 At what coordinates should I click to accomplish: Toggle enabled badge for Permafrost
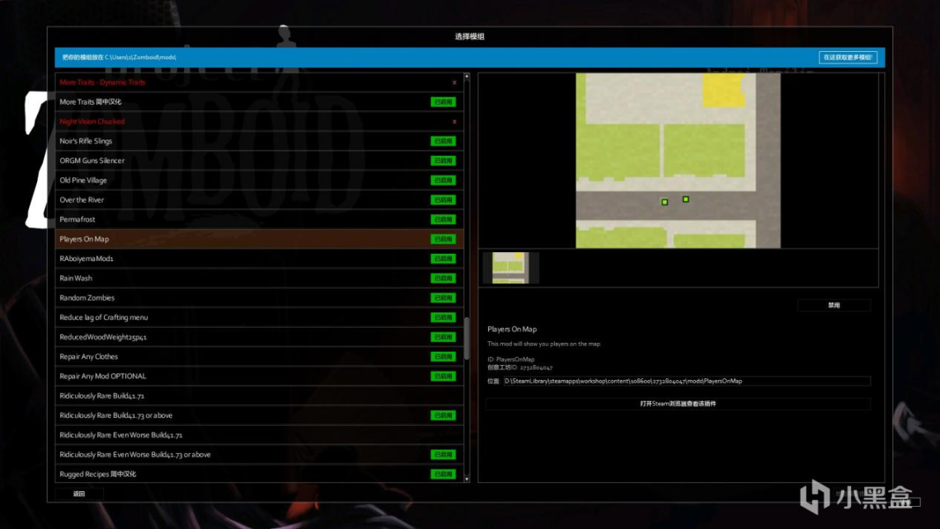tap(443, 219)
